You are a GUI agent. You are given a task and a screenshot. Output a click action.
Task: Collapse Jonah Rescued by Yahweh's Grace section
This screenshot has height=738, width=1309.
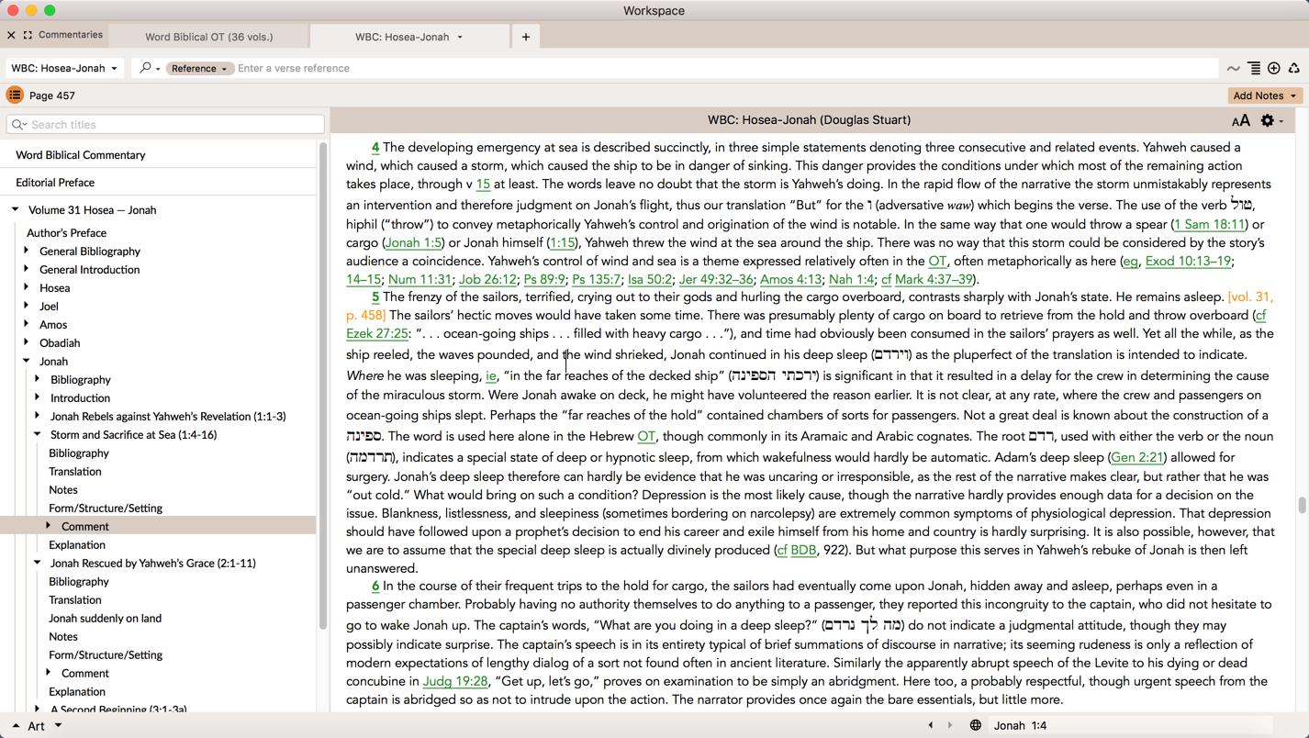pos(38,563)
